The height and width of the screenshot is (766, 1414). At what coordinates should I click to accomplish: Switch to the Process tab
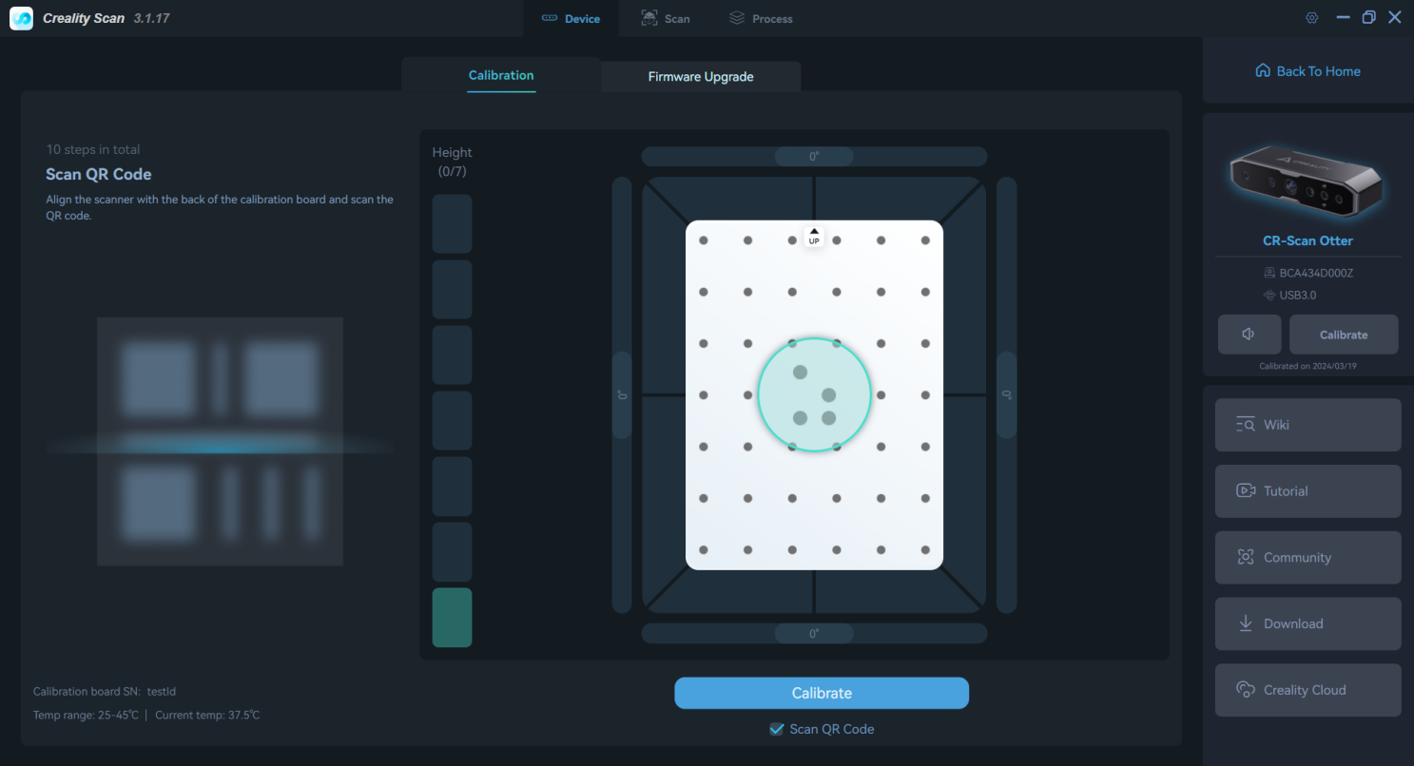(761, 18)
